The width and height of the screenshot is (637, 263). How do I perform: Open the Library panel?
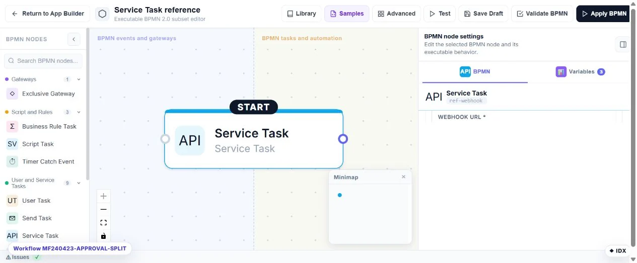(301, 14)
